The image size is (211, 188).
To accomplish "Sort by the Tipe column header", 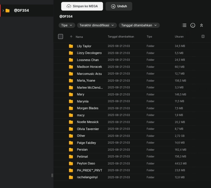I will click(149, 37).
